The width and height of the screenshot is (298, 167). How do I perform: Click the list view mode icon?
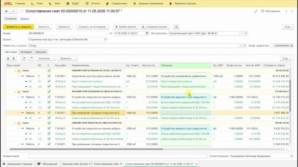click(x=24, y=58)
